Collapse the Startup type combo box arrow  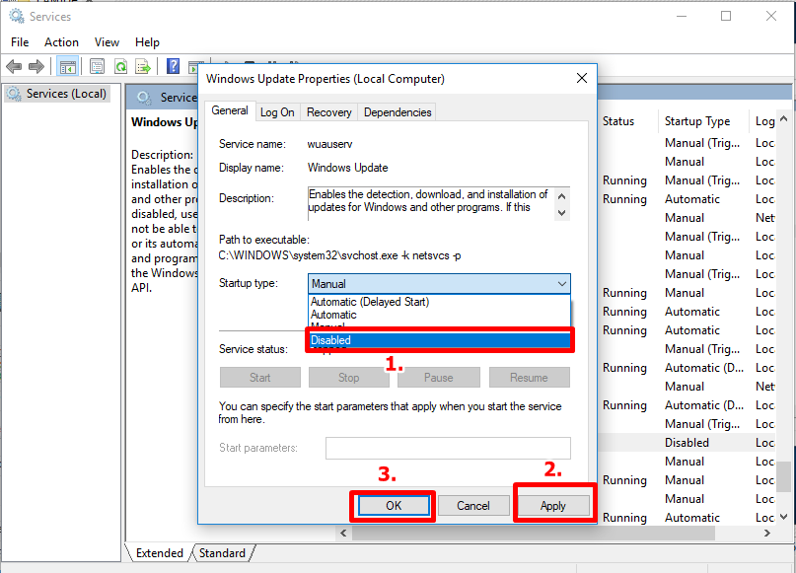point(561,284)
